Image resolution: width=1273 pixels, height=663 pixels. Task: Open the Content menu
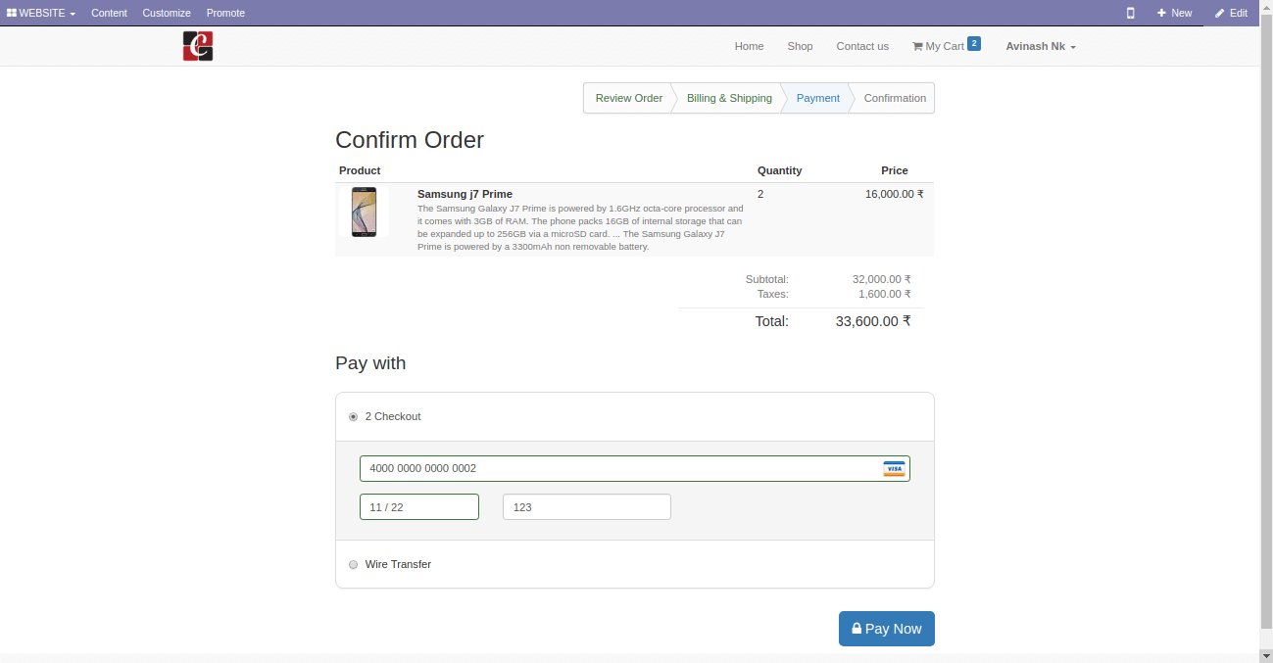click(109, 13)
